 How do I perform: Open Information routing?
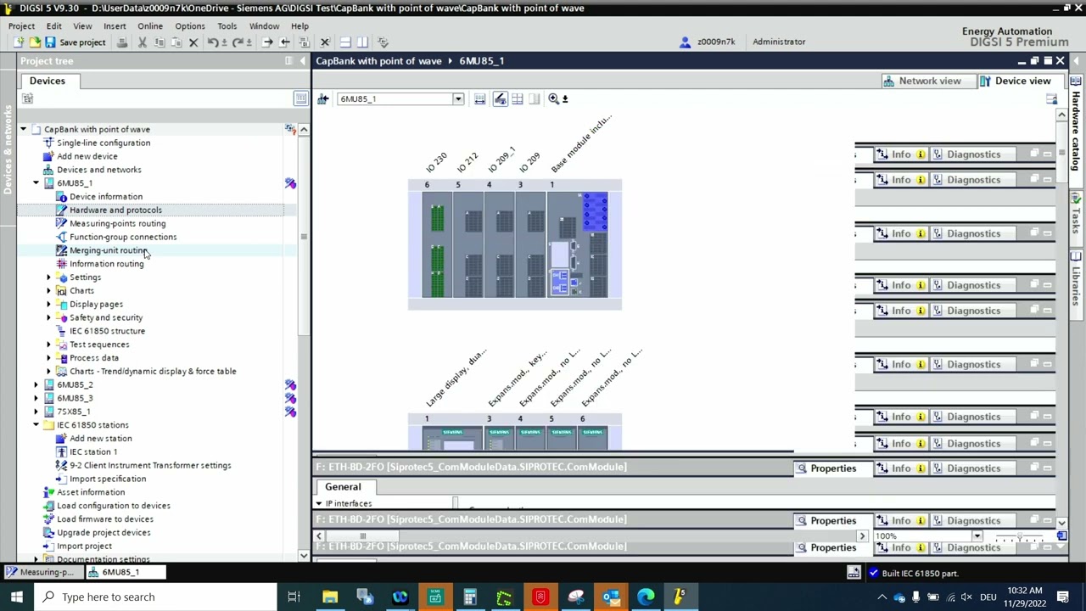[106, 264]
